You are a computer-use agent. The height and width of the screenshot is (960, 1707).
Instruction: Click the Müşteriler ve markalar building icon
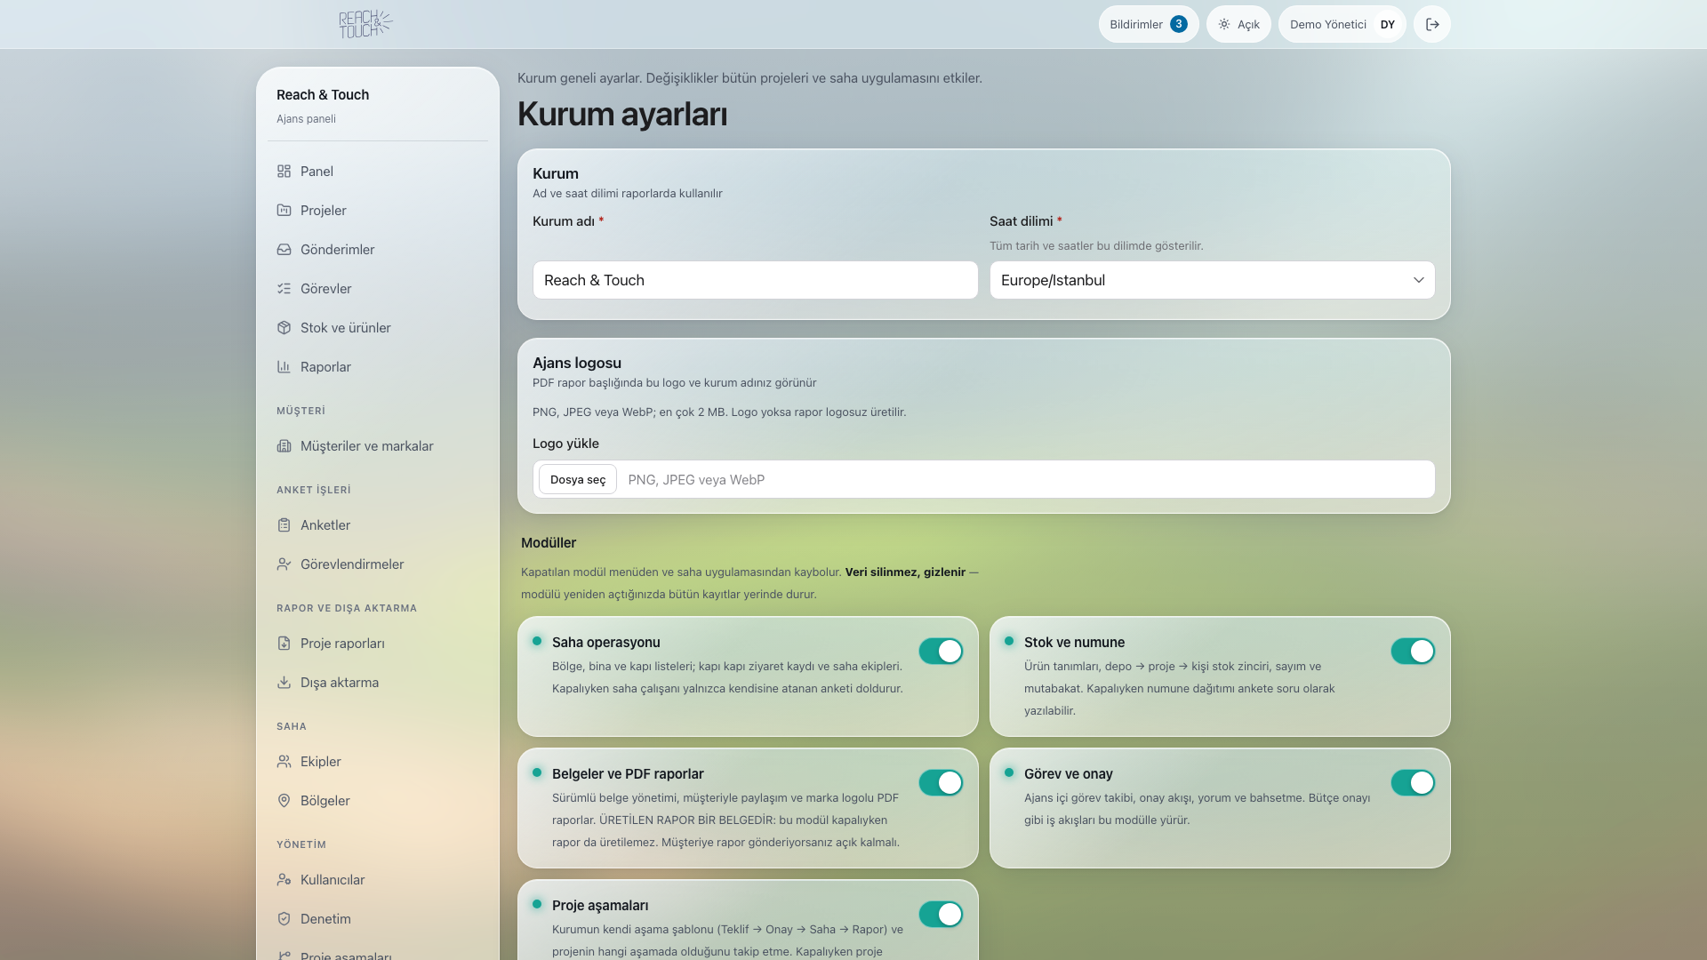pyautogui.click(x=284, y=445)
